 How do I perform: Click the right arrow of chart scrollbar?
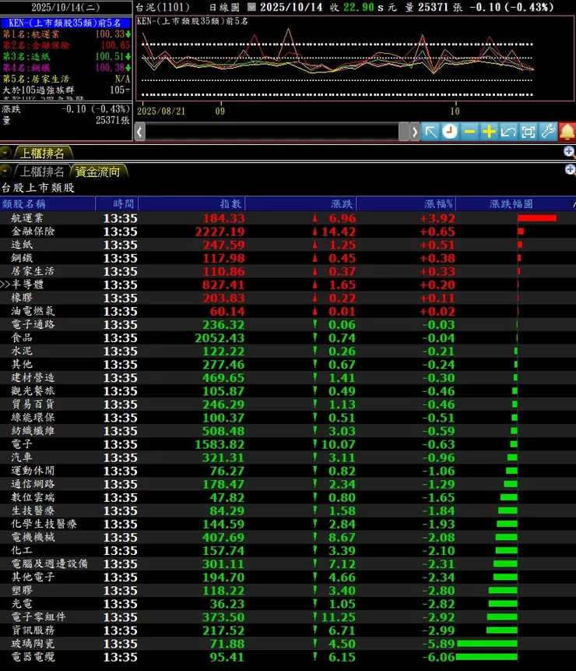tap(414, 132)
